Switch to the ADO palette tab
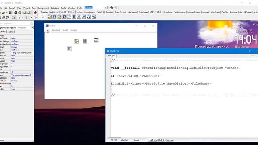The width and height of the screenshot is (258, 145). pos(159,12)
